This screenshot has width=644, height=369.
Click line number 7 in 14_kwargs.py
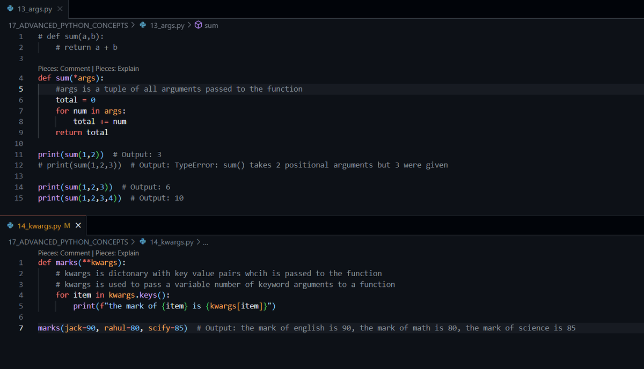pos(20,328)
